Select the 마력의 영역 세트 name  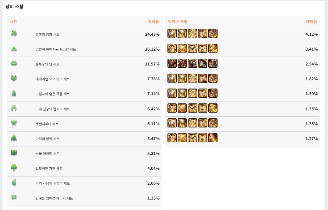coord(47,139)
